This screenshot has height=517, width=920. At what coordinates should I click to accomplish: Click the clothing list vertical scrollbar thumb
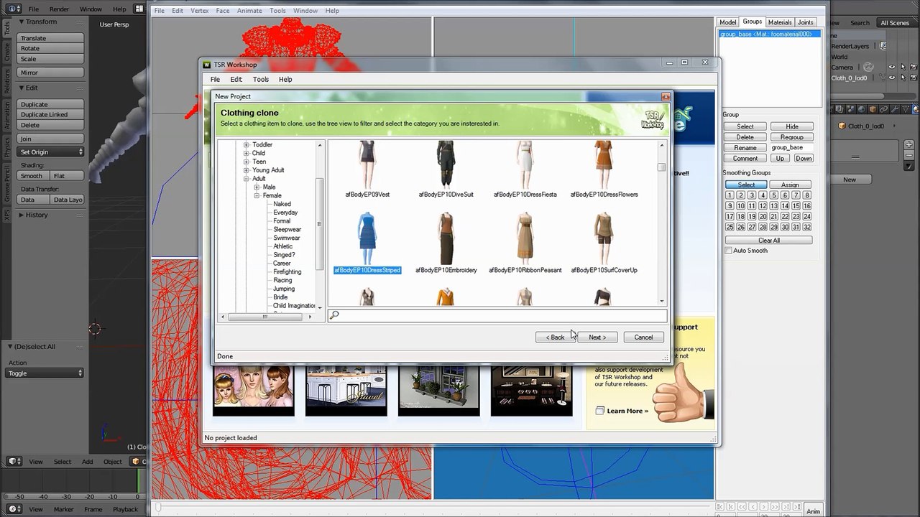pos(661,167)
